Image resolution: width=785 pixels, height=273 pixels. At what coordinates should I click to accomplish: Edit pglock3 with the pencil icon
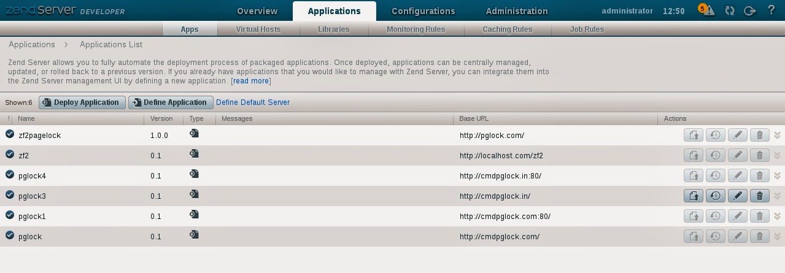click(738, 196)
